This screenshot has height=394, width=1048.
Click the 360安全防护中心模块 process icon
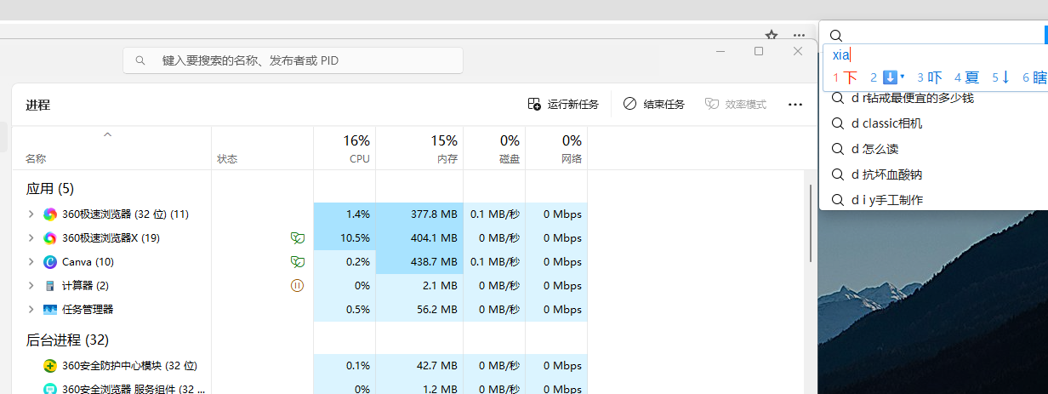tap(50, 366)
